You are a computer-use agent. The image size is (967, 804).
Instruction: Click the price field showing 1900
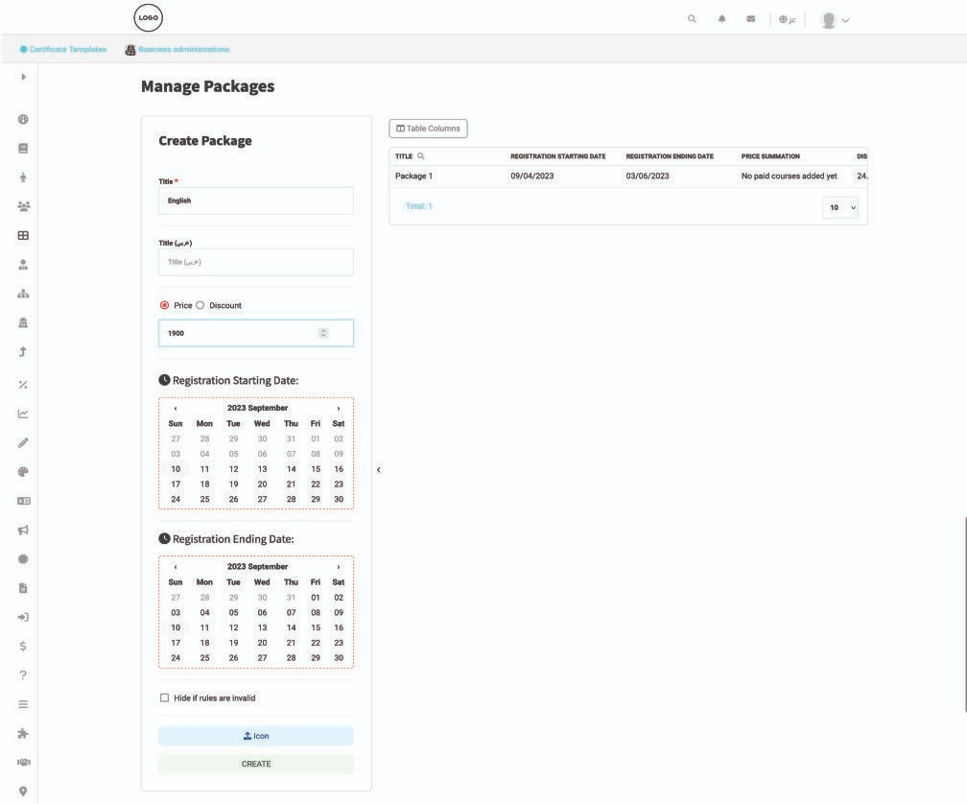click(x=256, y=333)
